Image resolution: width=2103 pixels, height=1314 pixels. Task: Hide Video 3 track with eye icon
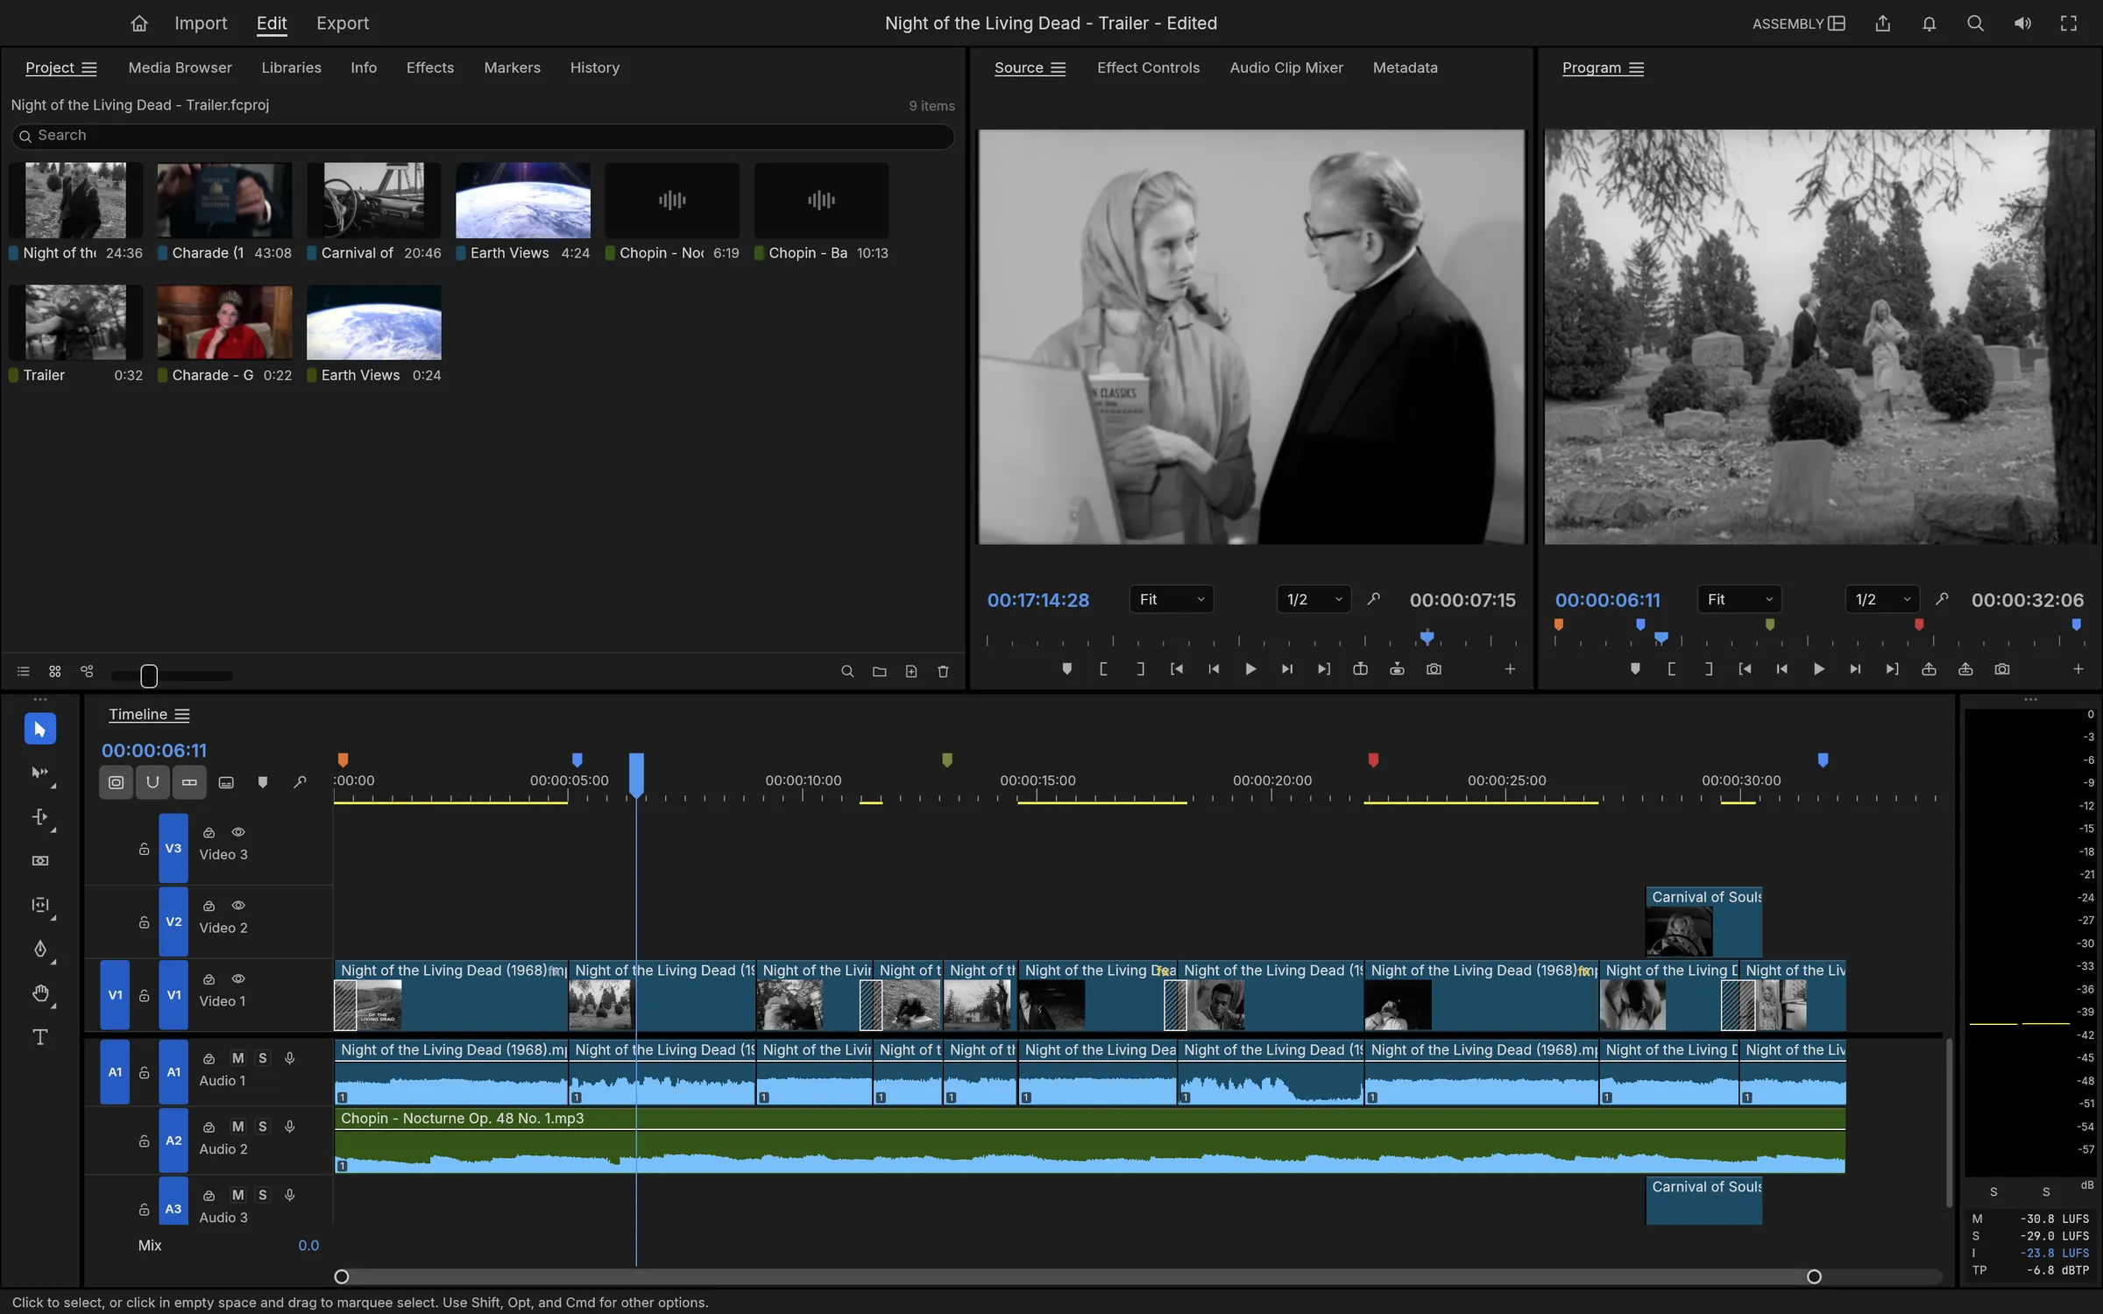click(238, 832)
